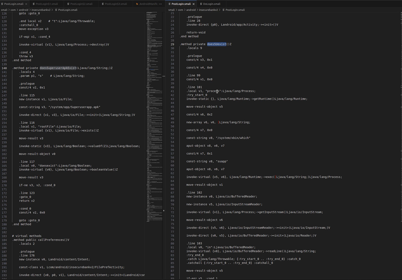Close the left PostLogin.smali tab

click(26, 4)
